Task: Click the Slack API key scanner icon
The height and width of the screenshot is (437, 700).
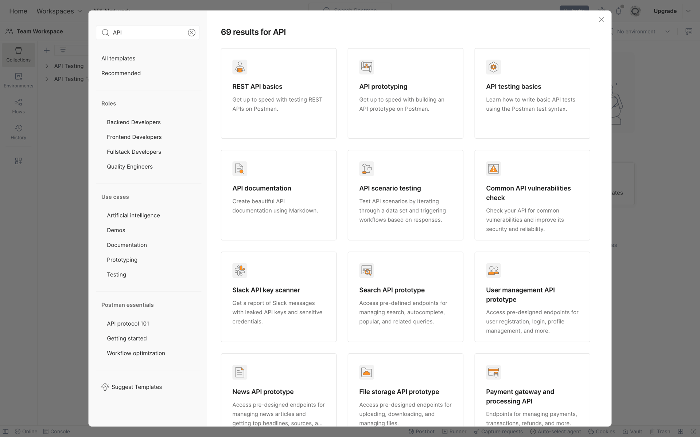Action: click(240, 271)
